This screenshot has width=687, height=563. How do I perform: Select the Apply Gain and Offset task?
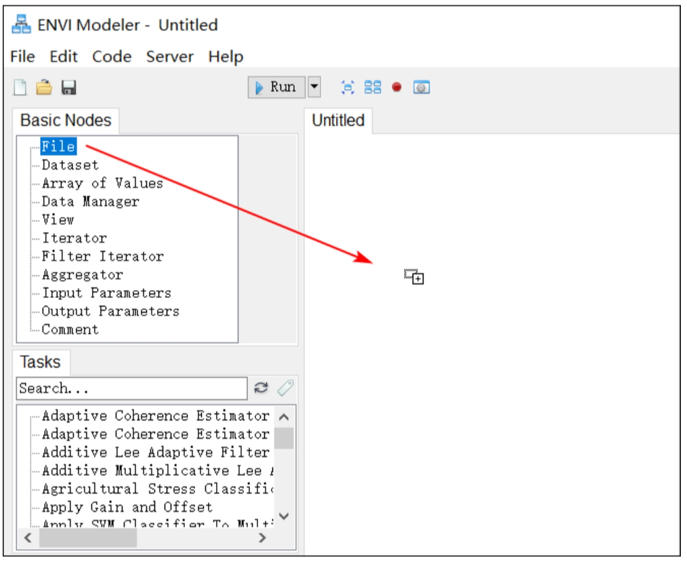click(x=127, y=507)
